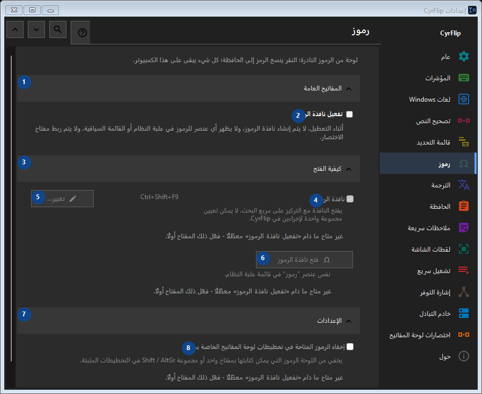
Task: Click the omega icon in فتح نافذة الرموز
Action: 327,260
